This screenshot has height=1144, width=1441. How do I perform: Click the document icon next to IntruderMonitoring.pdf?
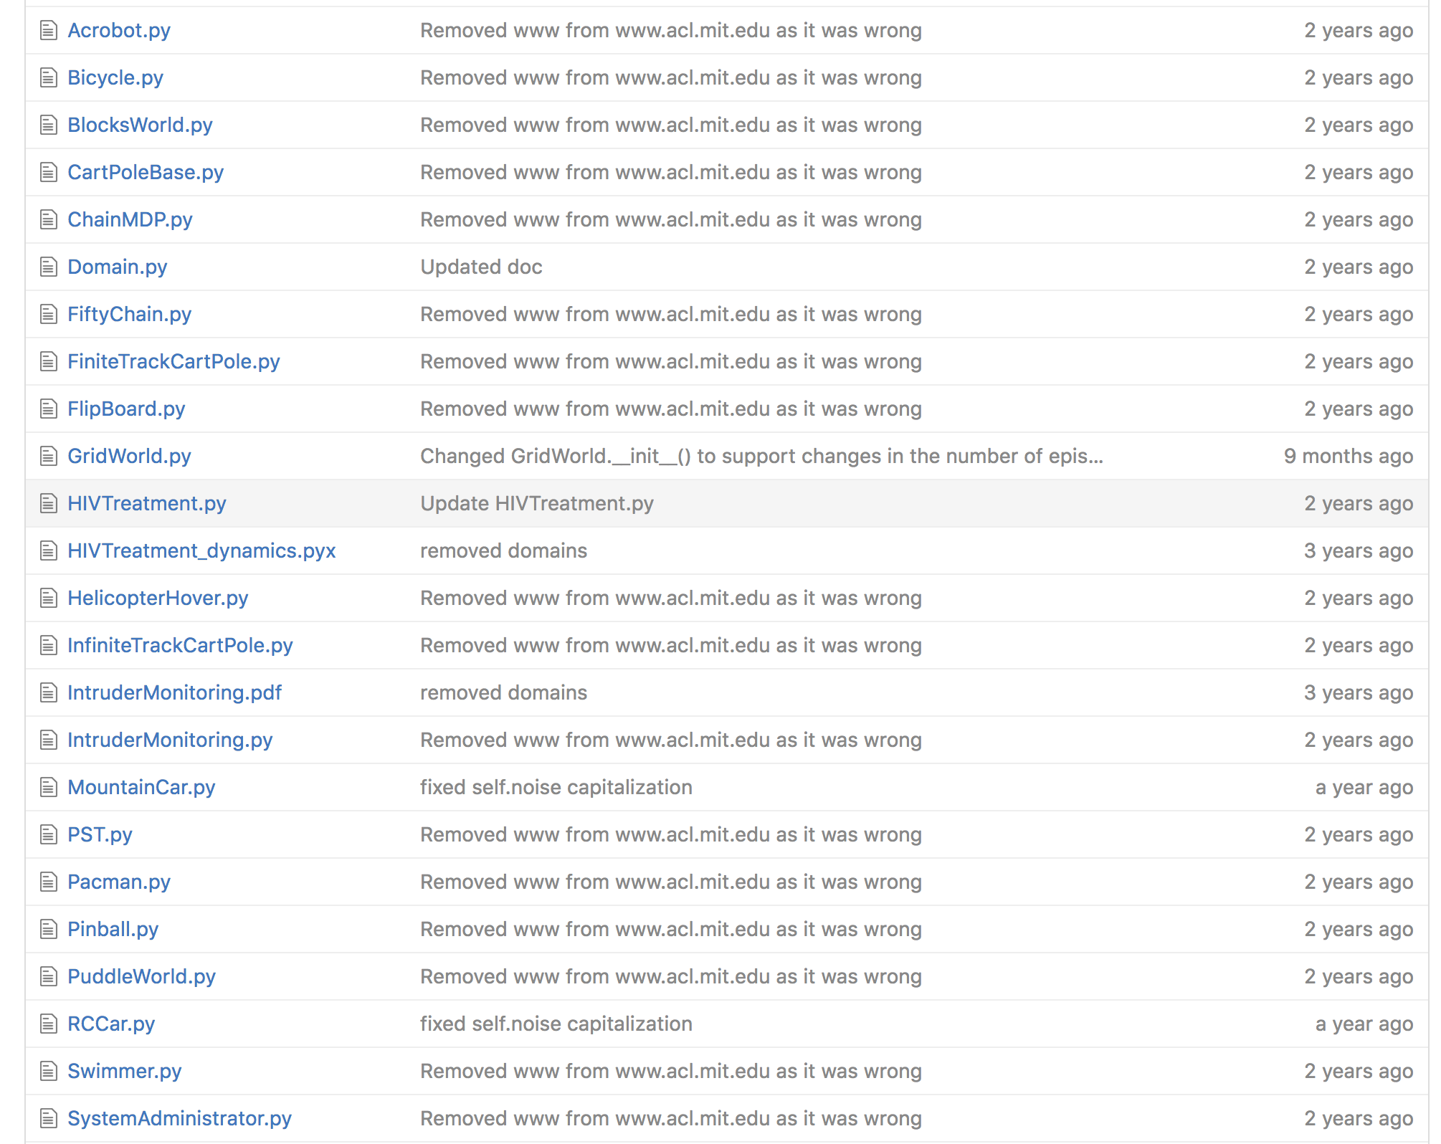[x=48, y=692]
